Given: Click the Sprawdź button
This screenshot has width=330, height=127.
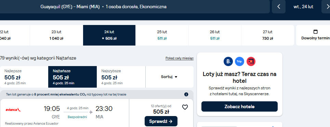Looking at the screenshot, I should pos(161,121).
